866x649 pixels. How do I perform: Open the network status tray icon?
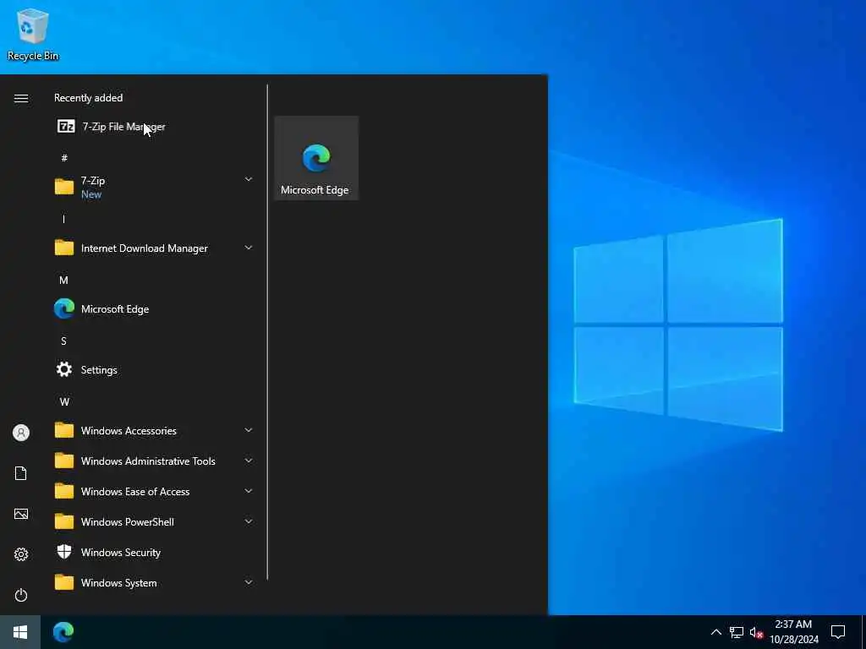tap(737, 632)
